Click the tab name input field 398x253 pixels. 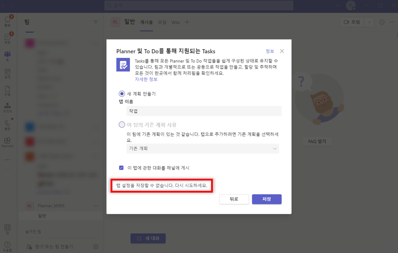point(204,111)
